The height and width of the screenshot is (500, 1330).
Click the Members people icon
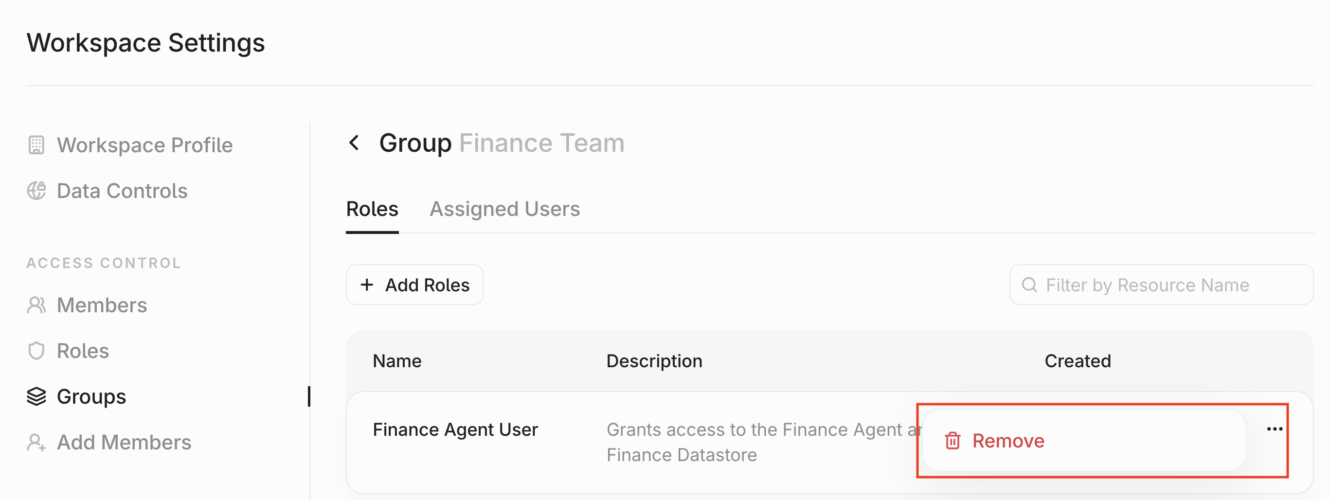click(x=36, y=305)
